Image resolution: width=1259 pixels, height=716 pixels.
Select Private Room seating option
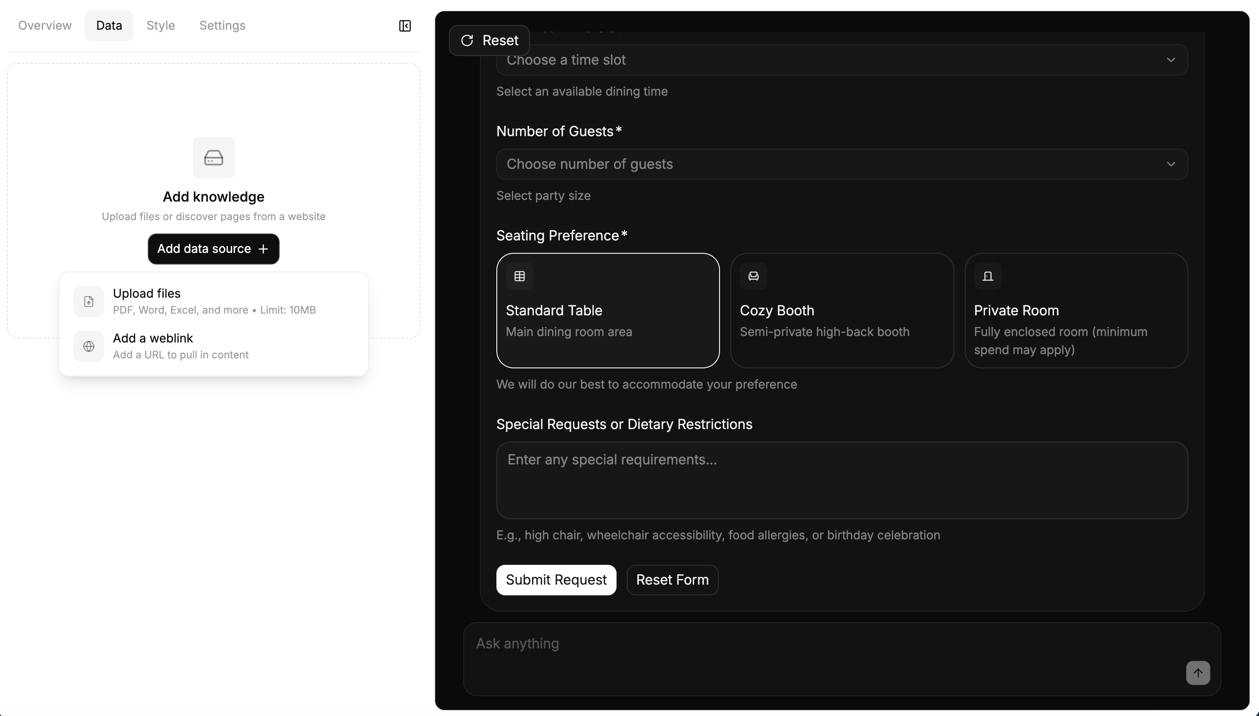(1076, 310)
